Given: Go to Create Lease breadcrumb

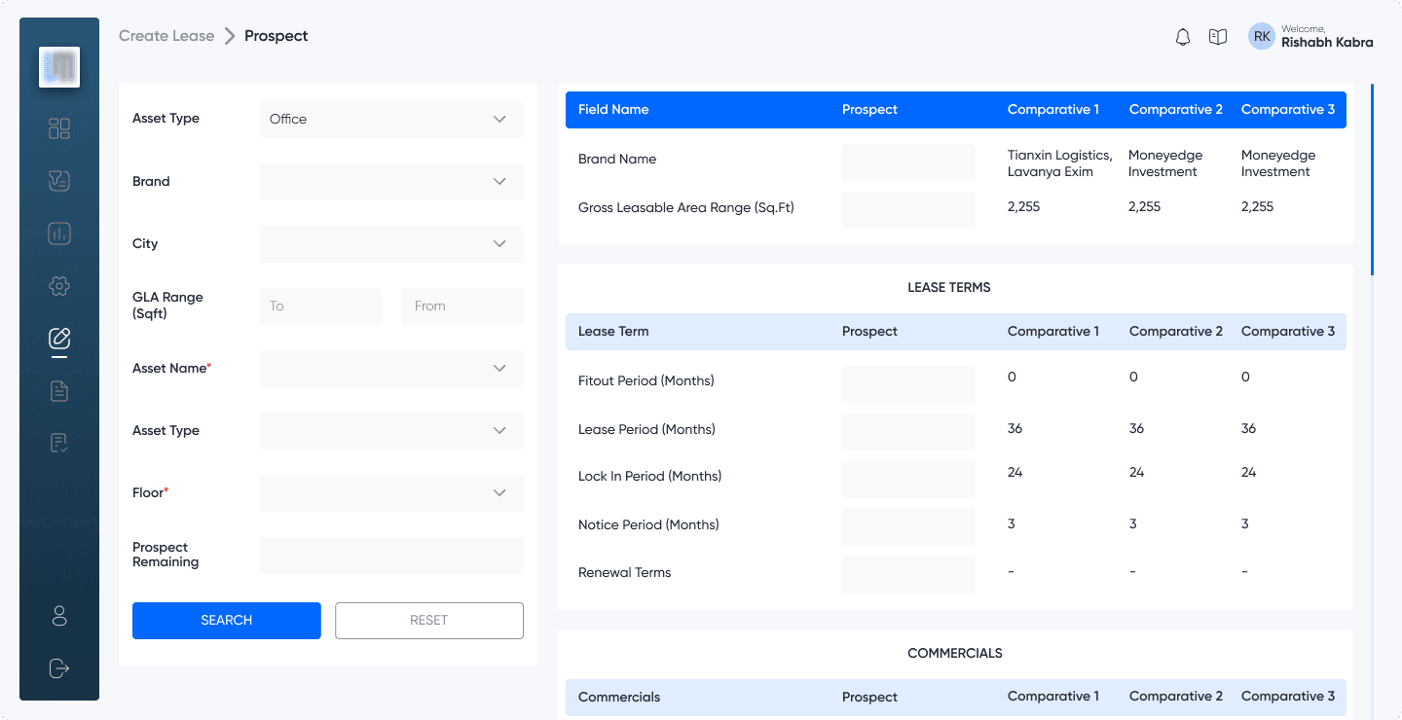Looking at the screenshot, I should pyautogui.click(x=166, y=36).
